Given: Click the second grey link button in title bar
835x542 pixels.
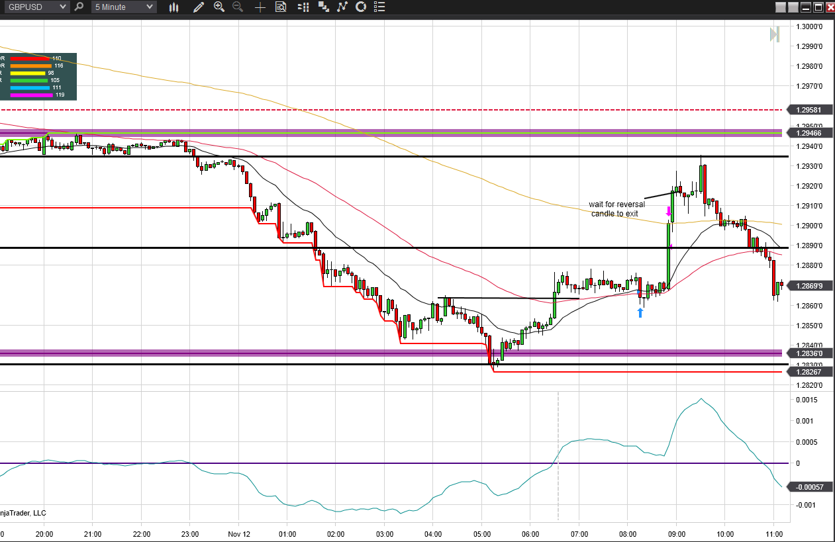Looking at the screenshot, I should [x=793, y=7].
